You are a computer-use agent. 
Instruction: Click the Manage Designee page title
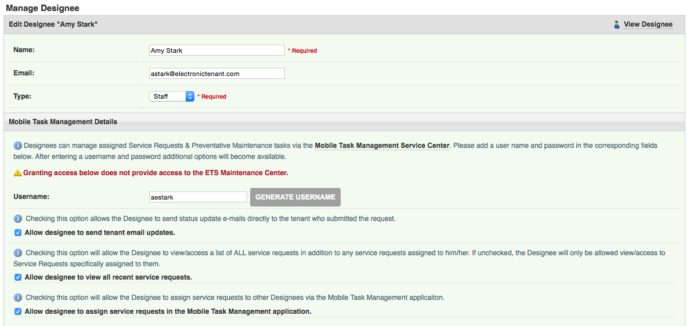42,8
